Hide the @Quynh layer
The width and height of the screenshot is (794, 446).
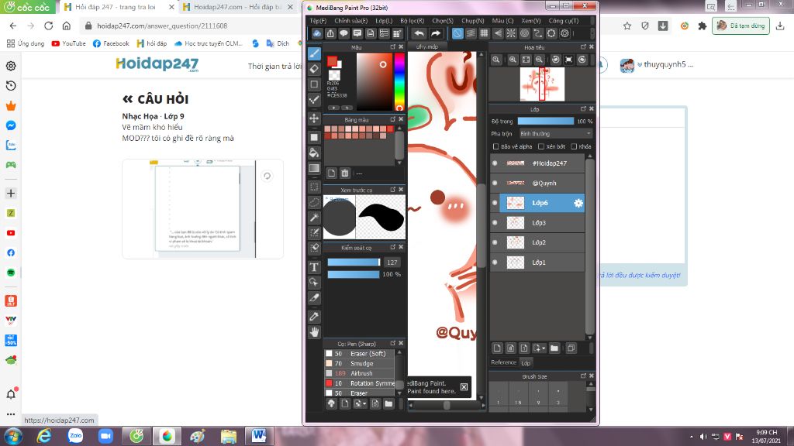click(495, 183)
